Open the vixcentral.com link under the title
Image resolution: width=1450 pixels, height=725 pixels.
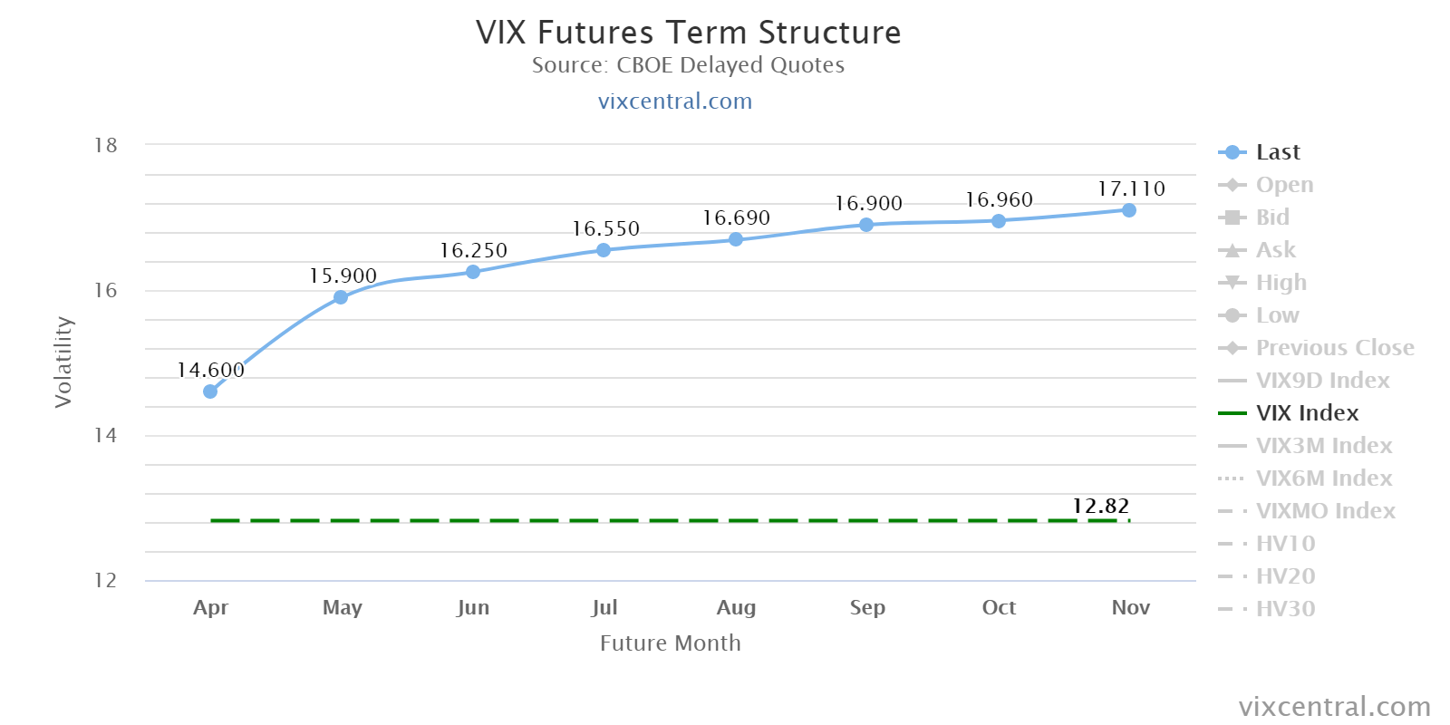[x=675, y=101]
